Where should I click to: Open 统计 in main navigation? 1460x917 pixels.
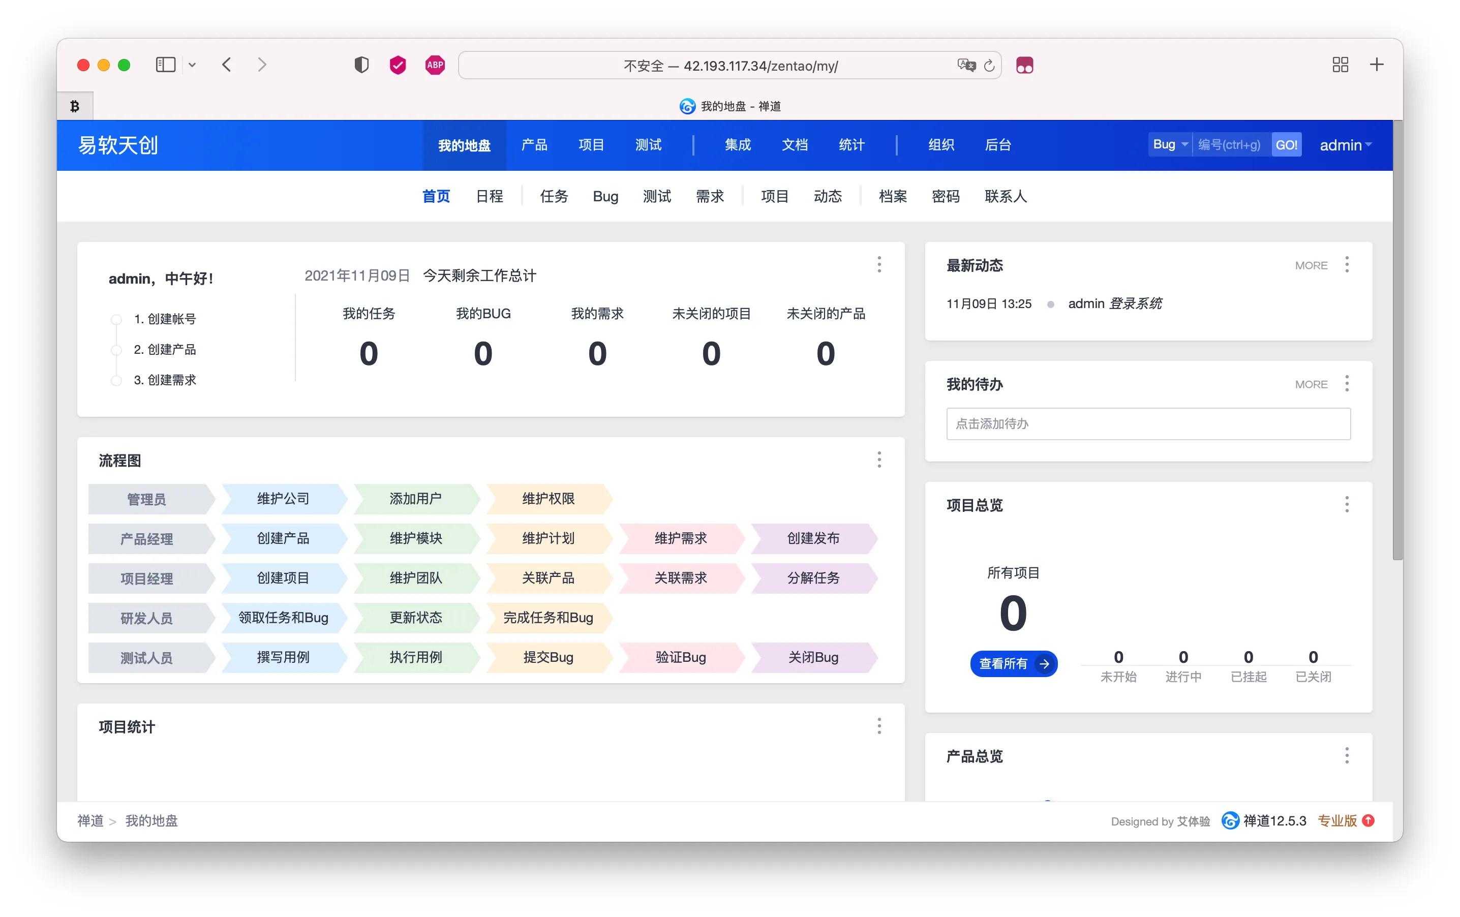852,145
